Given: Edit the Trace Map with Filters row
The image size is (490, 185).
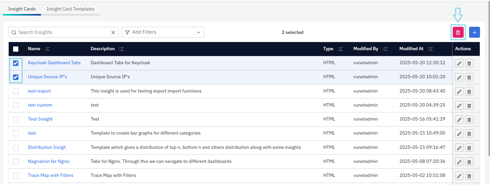Looking at the screenshot, I should pyautogui.click(x=459, y=176).
